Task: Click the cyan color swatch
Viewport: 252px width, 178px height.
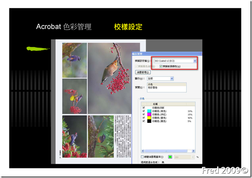Action: point(149,111)
